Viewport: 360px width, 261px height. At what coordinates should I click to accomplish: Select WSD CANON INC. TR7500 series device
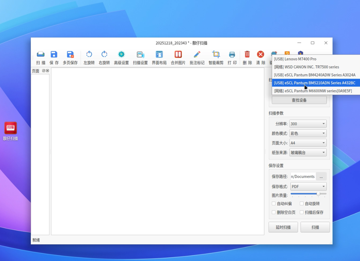coord(316,67)
